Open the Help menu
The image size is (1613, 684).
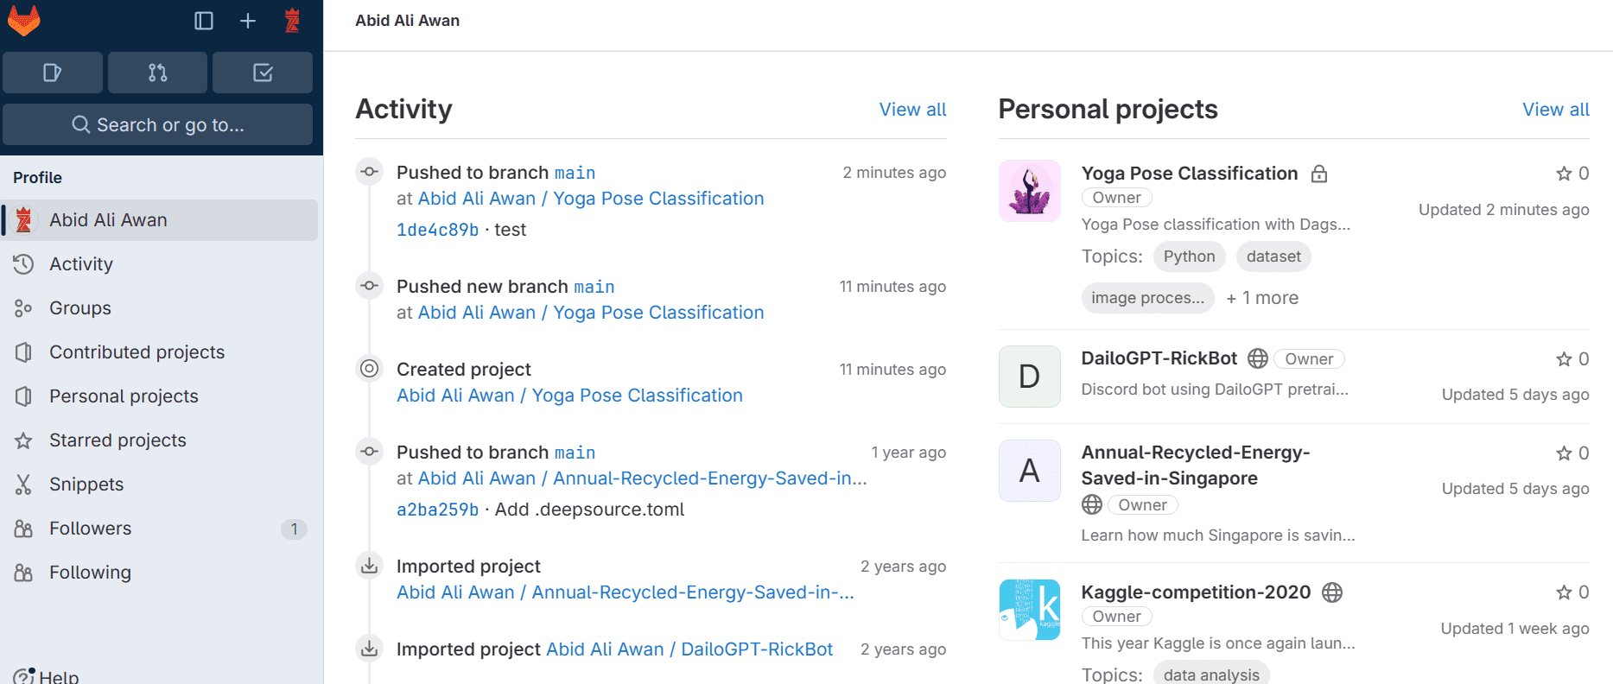[47, 676]
